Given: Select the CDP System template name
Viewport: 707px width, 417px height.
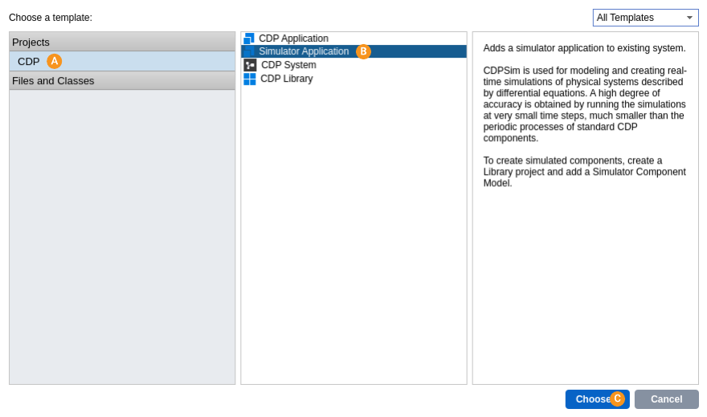Looking at the screenshot, I should 288,65.
